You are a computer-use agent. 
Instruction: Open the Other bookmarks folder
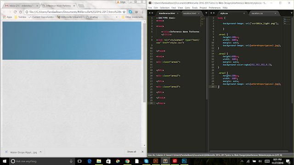pyautogui.click(x=132, y=17)
